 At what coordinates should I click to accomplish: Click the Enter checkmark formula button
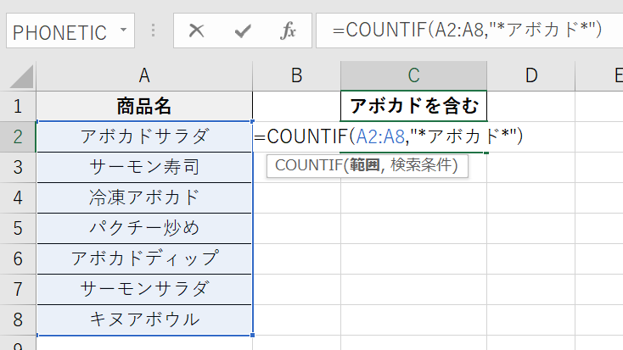coord(243,31)
